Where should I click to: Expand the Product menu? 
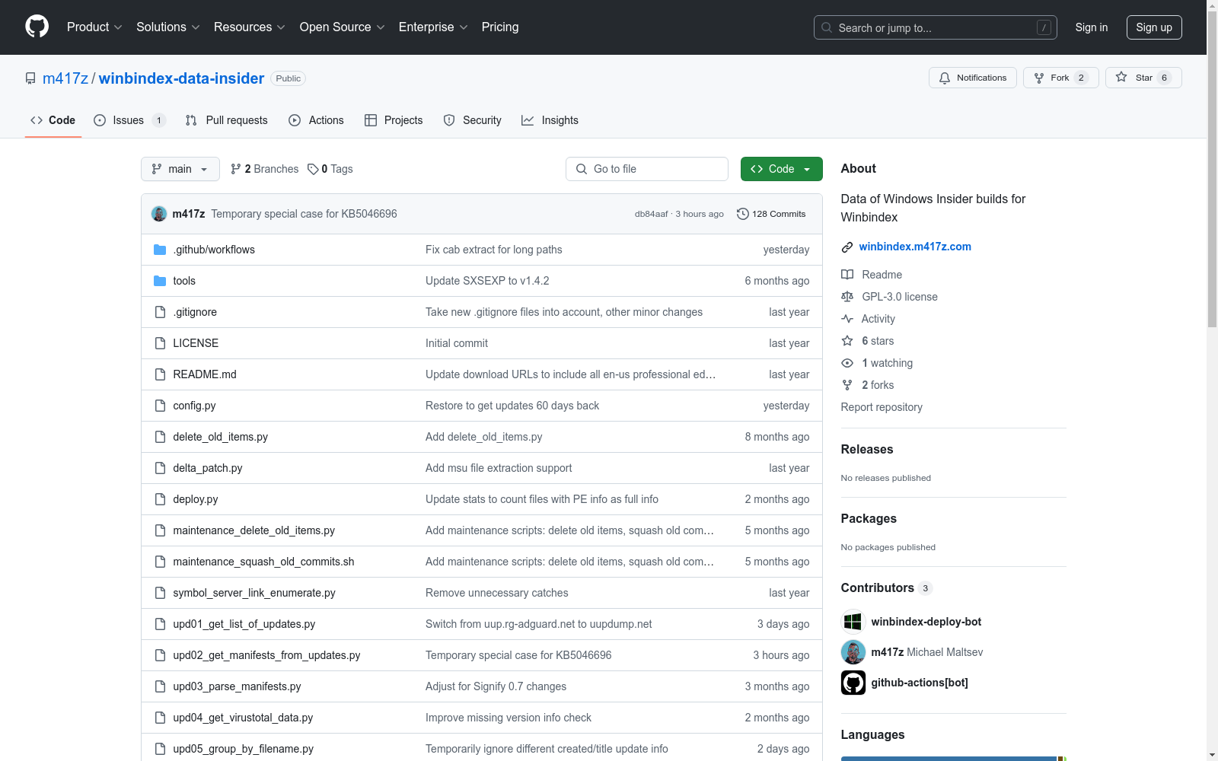pyautogui.click(x=94, y=27)
